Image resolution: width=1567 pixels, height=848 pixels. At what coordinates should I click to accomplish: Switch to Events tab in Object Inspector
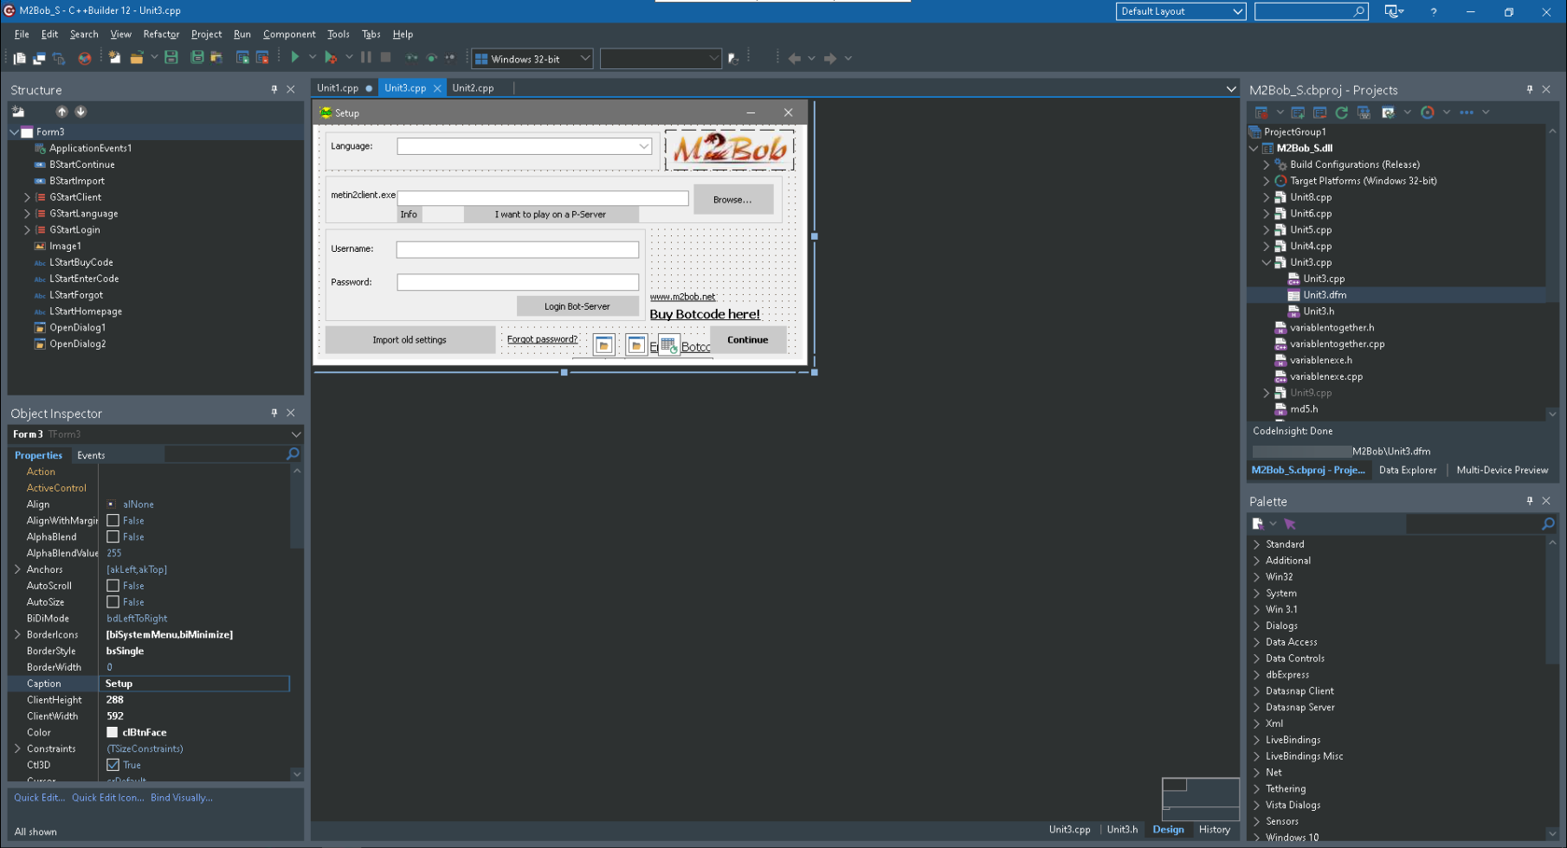[91, 455]
